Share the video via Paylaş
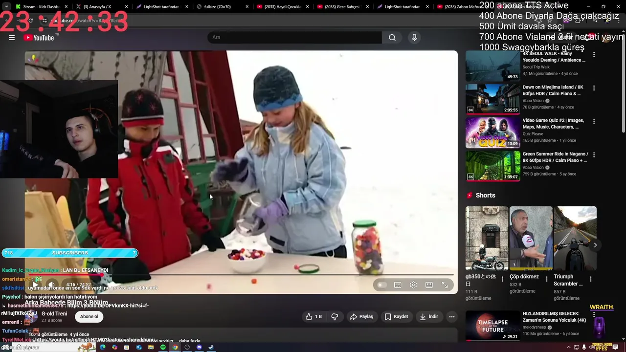 [361, 317]
